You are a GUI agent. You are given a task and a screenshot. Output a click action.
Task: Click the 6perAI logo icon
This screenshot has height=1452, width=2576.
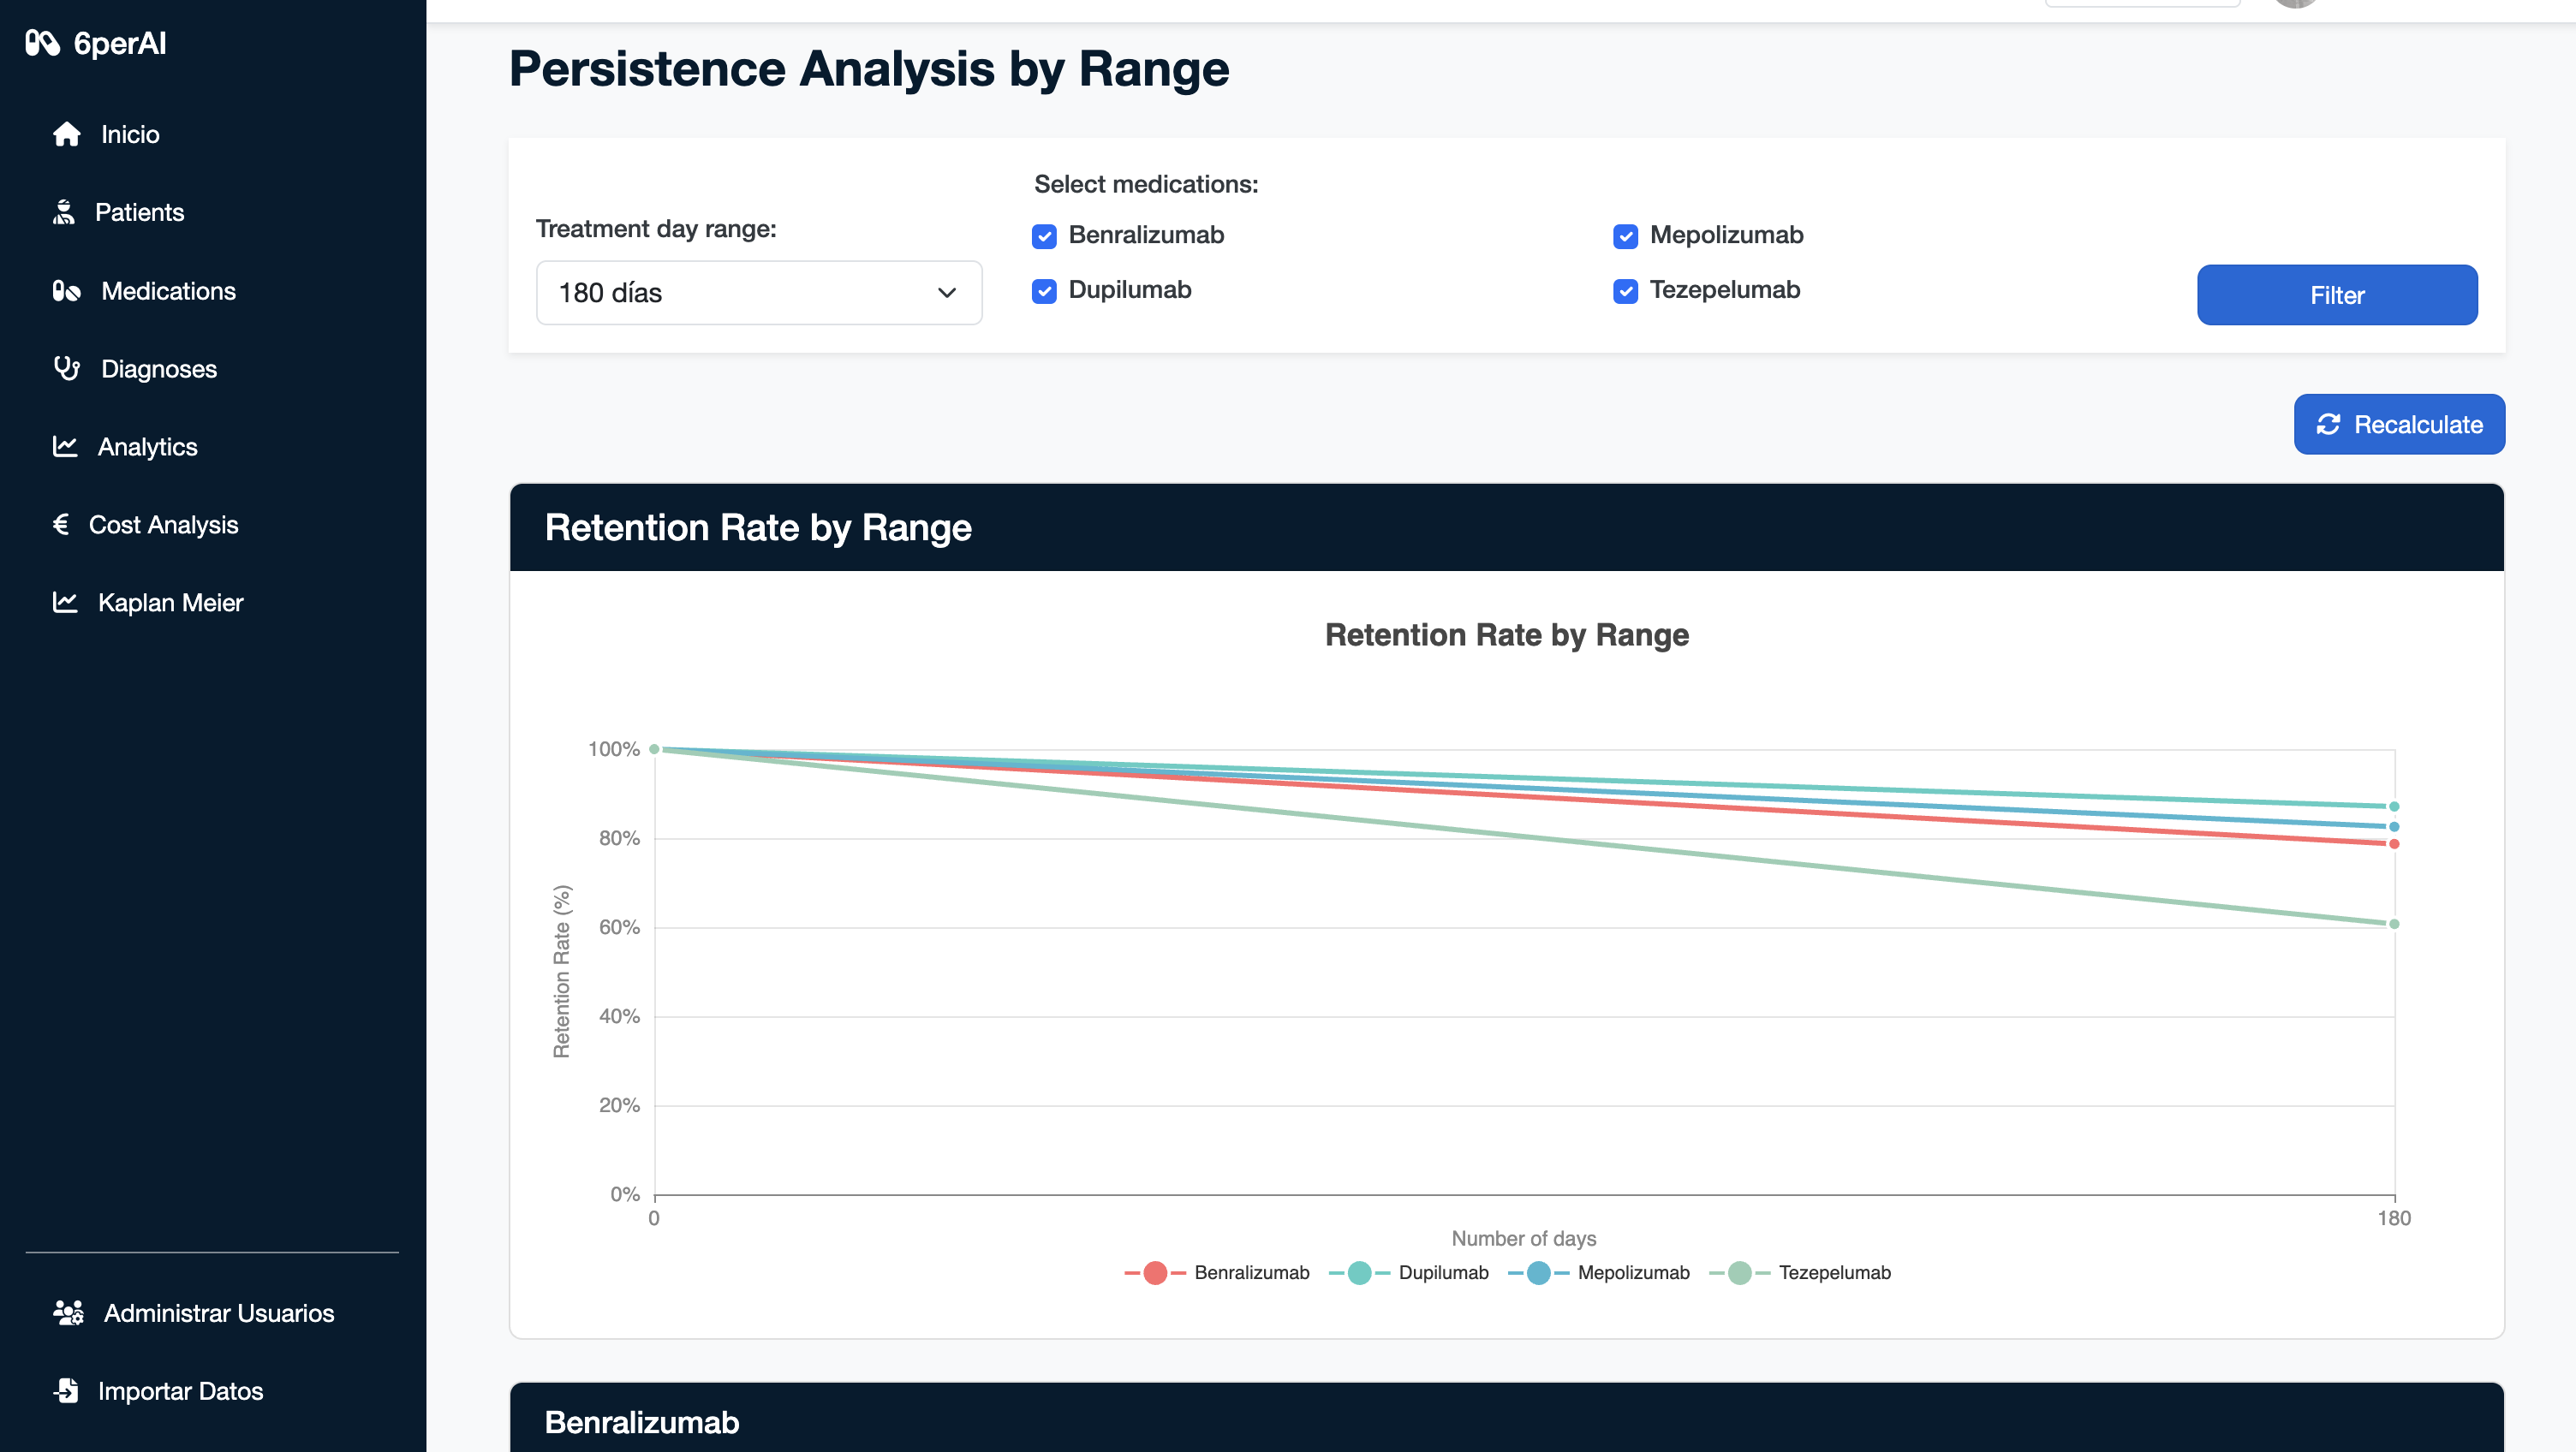click(42, 43)
